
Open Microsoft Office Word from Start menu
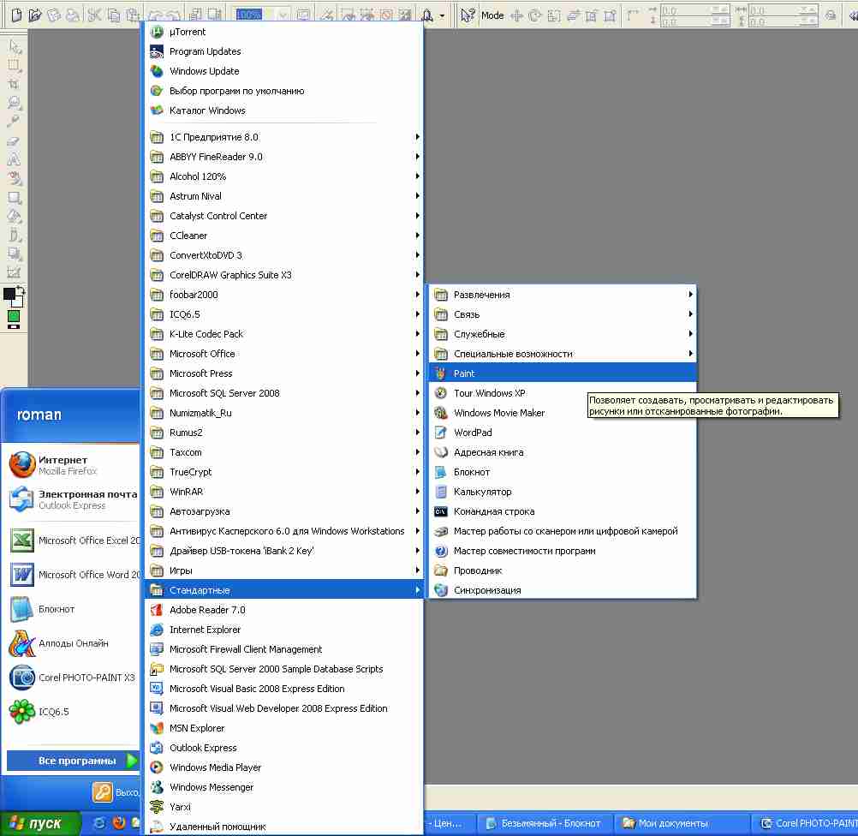pyautogui.click(x=74, y=575)
